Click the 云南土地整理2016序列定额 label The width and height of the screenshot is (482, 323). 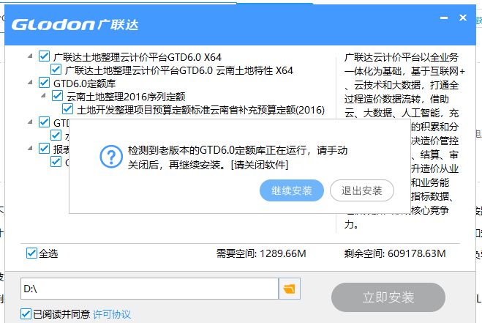[x=126, y=97]
